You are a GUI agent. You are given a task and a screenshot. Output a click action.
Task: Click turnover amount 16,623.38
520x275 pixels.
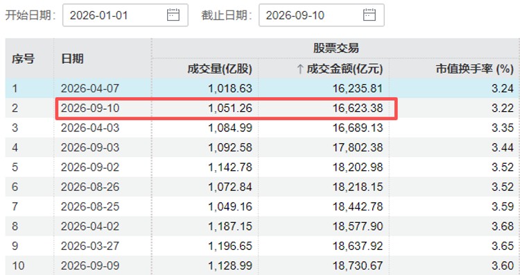(358, 108)
